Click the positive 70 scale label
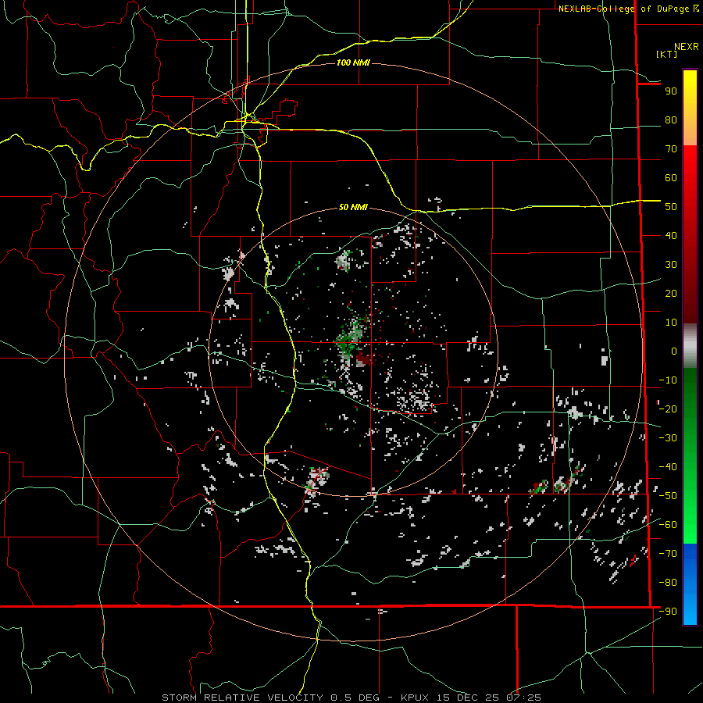This screenshot has width=703, height=703. coord(671,149)
